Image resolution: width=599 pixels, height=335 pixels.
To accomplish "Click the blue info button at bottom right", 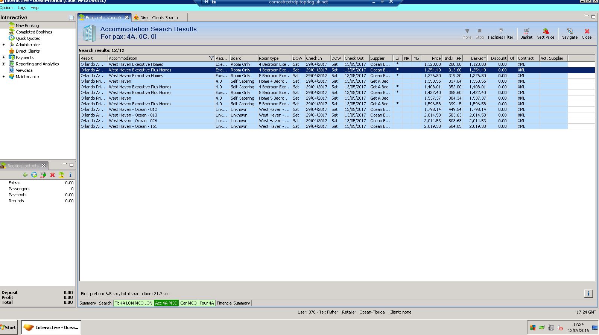I will pyautogui.click(x=588, y=294).
